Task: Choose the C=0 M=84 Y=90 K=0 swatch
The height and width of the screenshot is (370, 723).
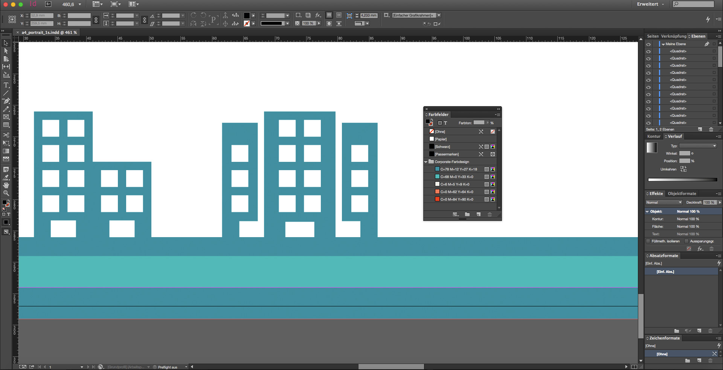Action: [456, 199]
